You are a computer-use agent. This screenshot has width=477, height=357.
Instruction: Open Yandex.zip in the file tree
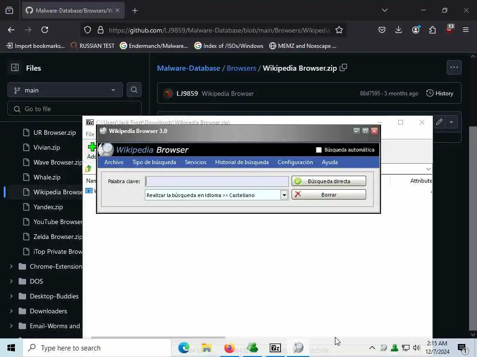(x=48, y=207)
